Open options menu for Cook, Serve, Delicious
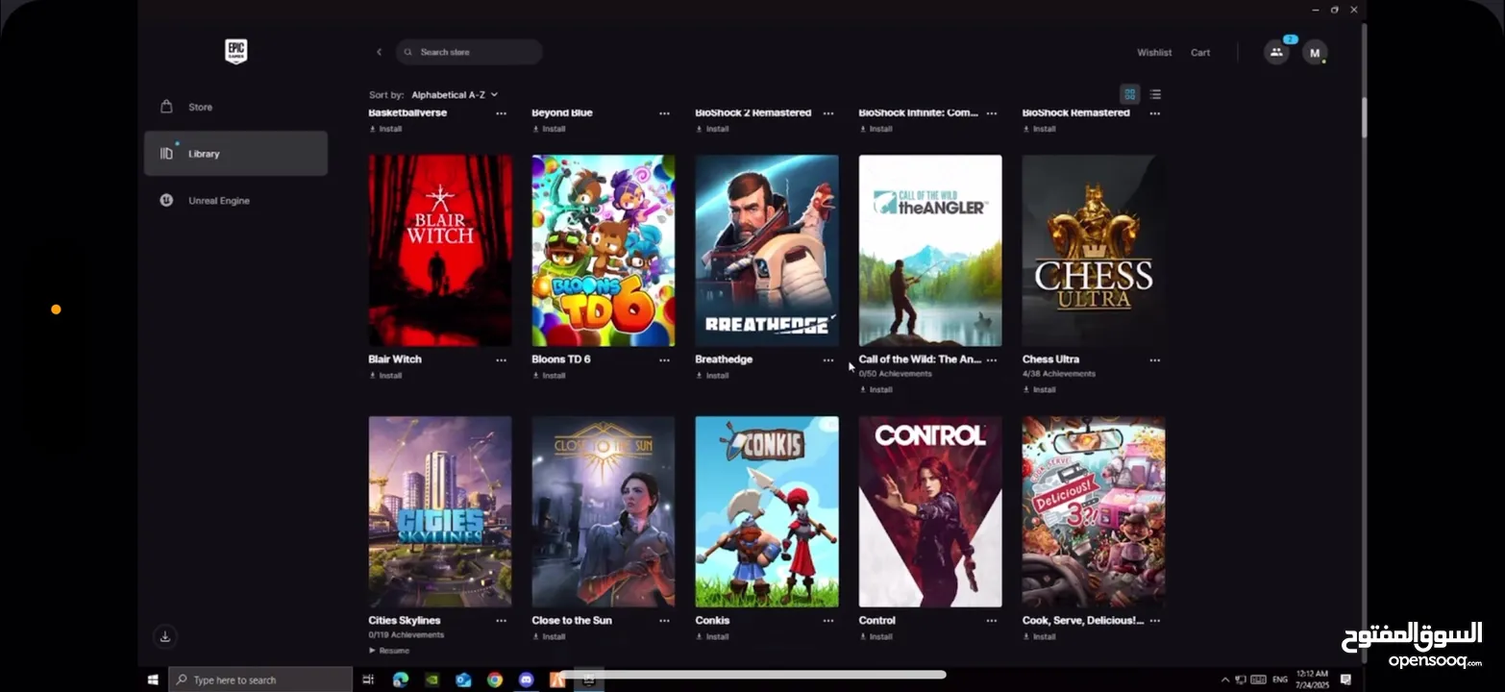 (1155, 622)
